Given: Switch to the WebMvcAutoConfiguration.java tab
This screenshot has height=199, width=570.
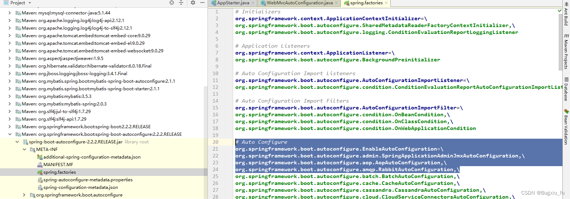Looking at the screenshot, I should coord(300,3).
